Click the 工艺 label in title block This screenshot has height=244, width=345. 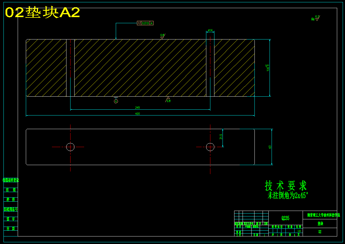239,235
